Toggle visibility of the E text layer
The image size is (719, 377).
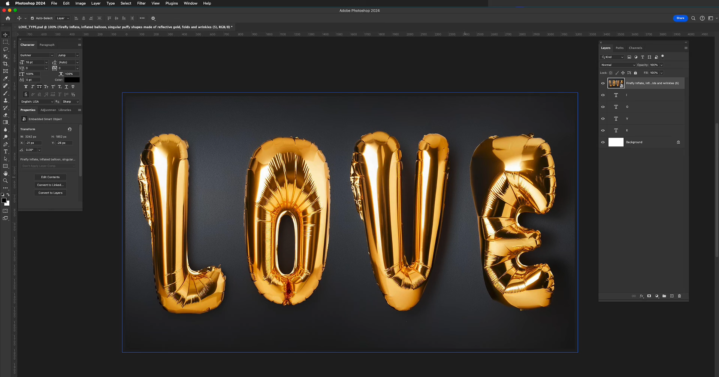point(603,130)
